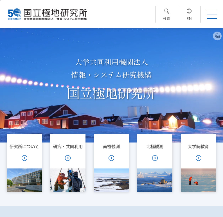The width and height of the screenshot is (223, 217).
Task: Go to 大学院教育 page
Action: click(x=199, y=147)
